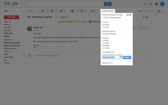Star Joe Mendez's message
168x105 pixels.
[x=136, y=28]
